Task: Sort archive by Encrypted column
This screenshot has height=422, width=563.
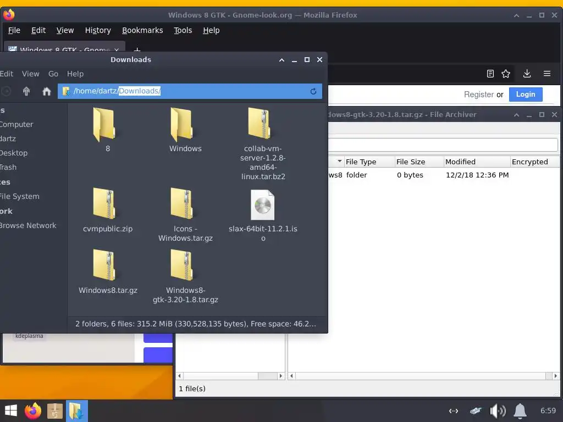Action: pyautogui.click(x=535, y=162)
